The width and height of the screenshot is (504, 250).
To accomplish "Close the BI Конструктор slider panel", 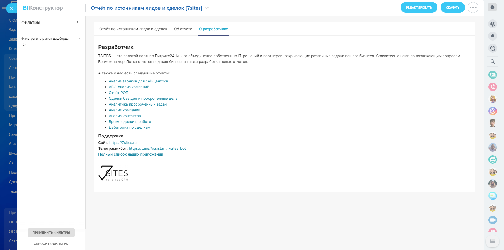I will (x=11, y=8).
